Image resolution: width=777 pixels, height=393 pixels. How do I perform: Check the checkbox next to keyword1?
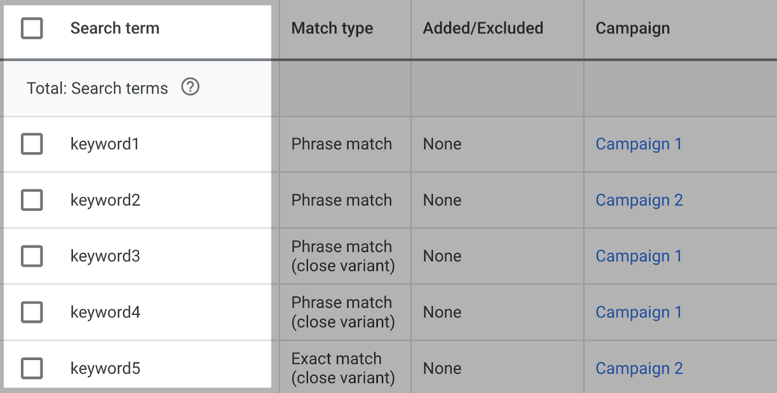(32, 144)
